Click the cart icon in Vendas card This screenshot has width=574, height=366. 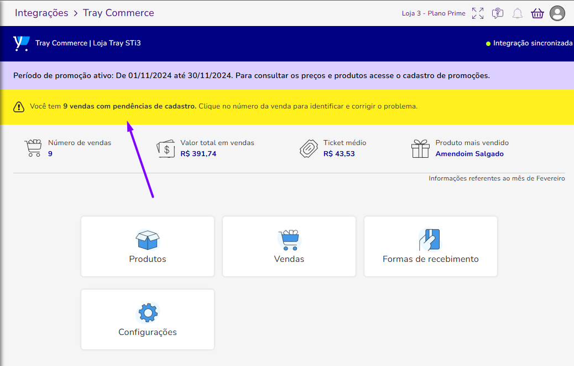tap(289, 240)
